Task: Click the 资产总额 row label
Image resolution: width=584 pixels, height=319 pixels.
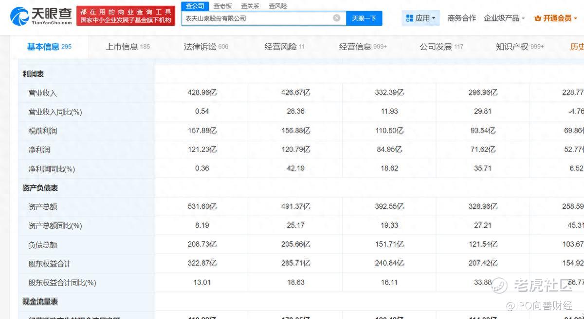Action: [x=43, y=206]
